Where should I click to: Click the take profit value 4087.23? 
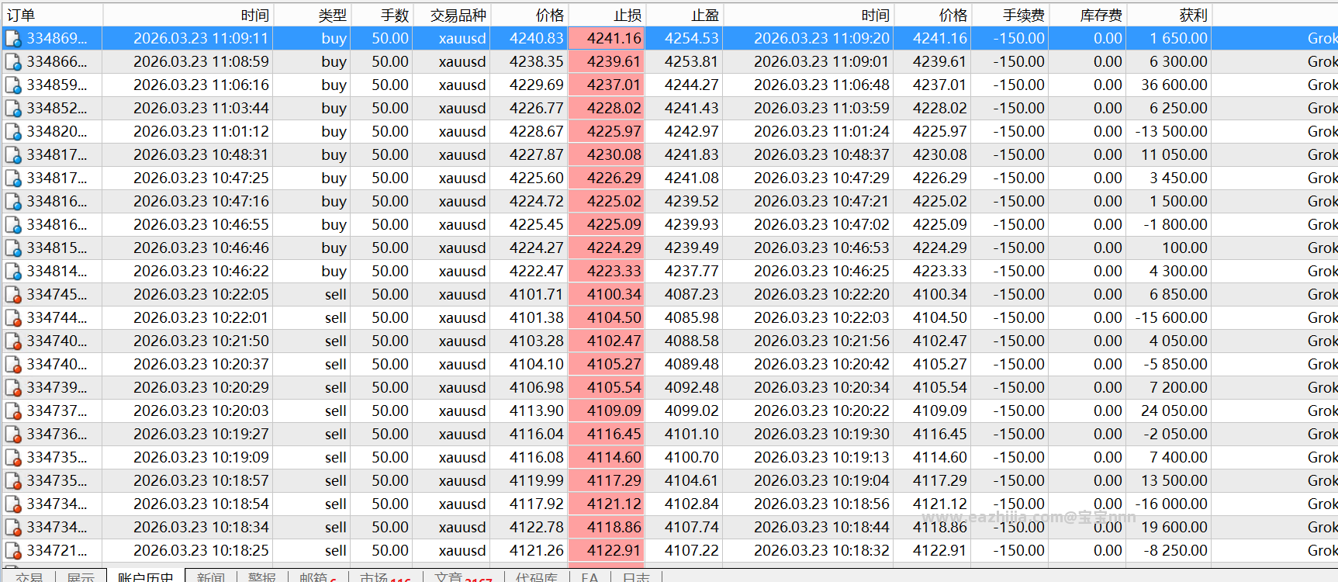(x=691, y=295)
